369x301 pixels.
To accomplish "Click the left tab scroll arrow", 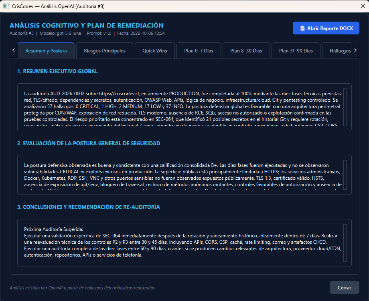I will click(x=14, y=50).
